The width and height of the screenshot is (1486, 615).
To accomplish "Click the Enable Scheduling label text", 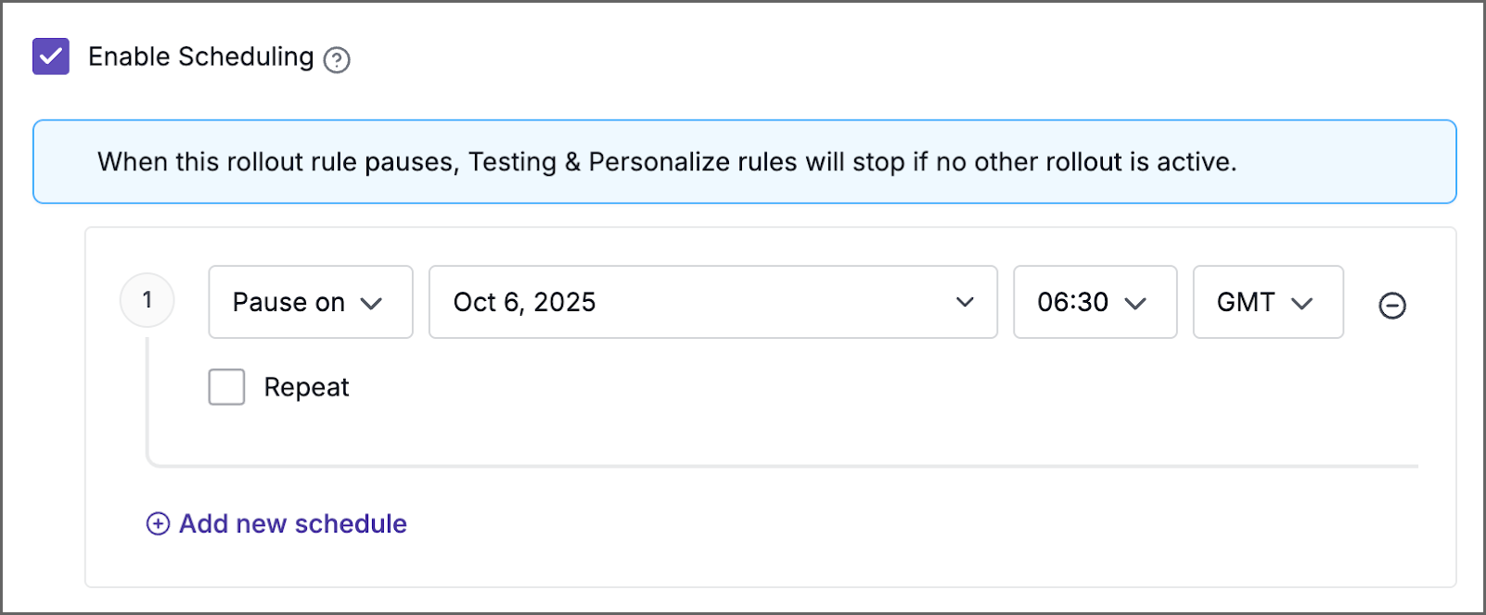I will [200, 56].
